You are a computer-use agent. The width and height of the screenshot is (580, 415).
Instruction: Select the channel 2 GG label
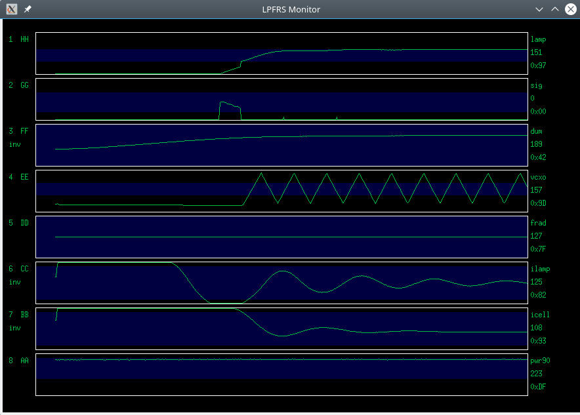pos(18,85)
